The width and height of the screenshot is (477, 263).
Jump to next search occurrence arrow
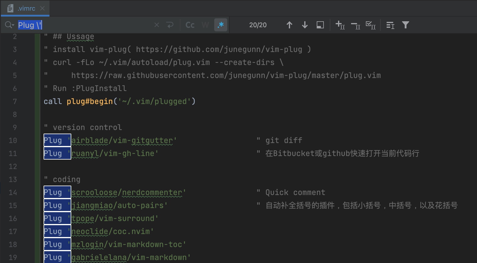[x=305, y=25]
